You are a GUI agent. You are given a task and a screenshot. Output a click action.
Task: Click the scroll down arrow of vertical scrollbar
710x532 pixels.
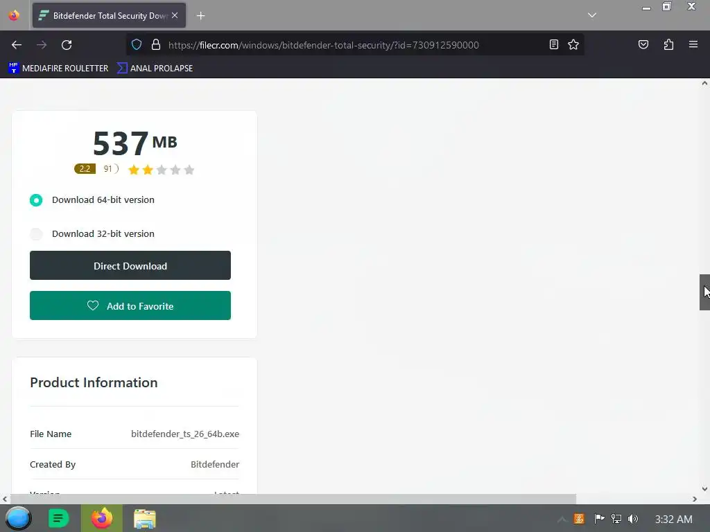(704, 489)
